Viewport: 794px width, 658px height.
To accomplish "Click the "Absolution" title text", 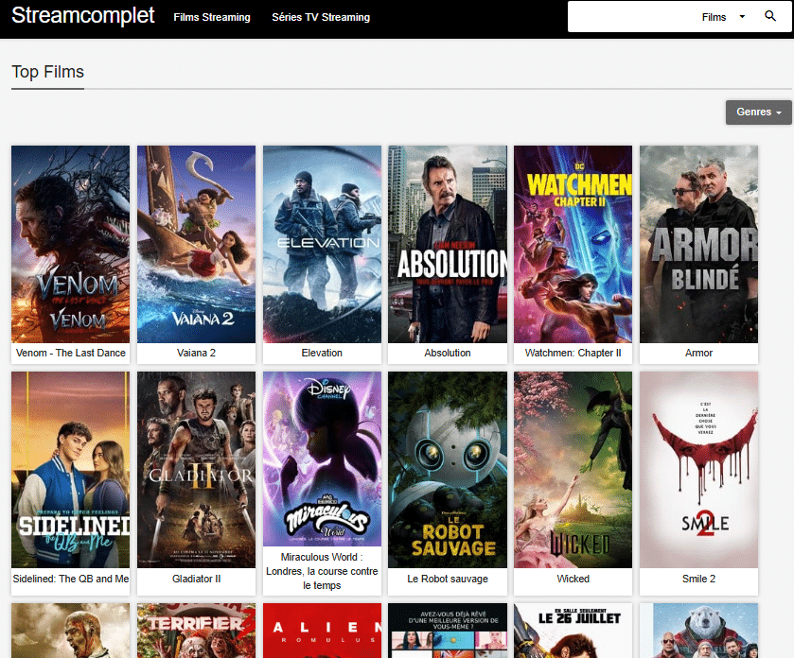I will tap(448, 353).
